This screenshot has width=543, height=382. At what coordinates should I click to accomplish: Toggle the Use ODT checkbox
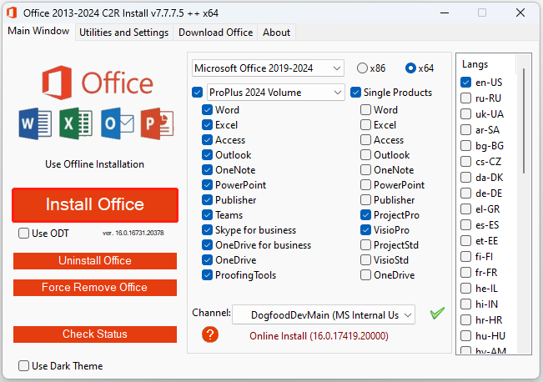point(24,234)
